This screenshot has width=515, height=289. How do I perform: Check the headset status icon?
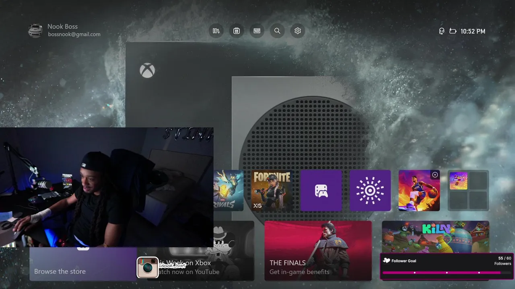[x=441, y=31]
